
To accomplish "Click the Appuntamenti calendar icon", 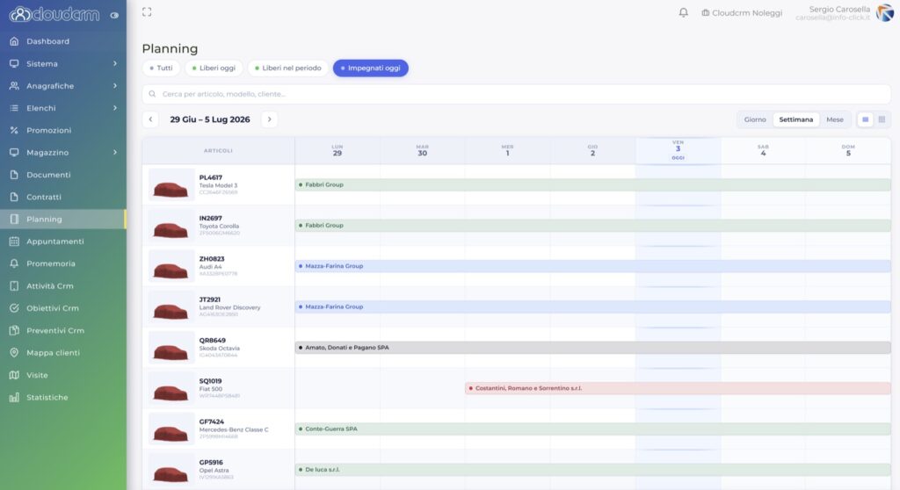I will click(14, 241).
